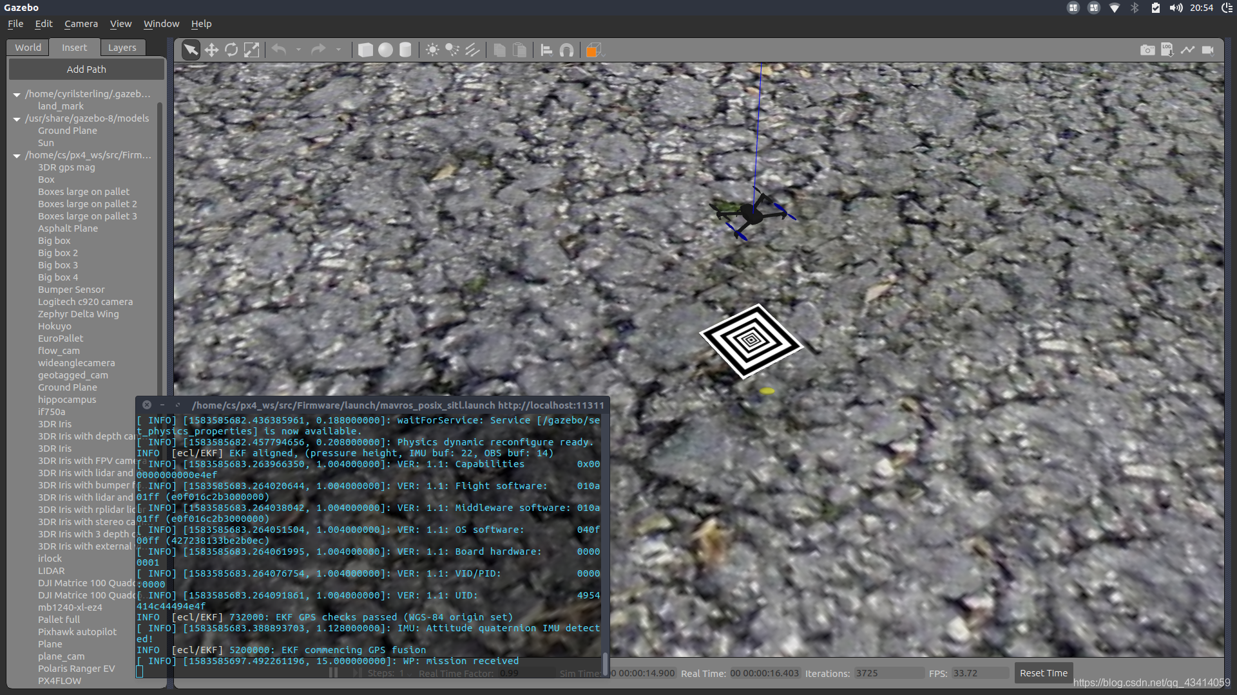Select the EuroPallet model

coord(61,338)
